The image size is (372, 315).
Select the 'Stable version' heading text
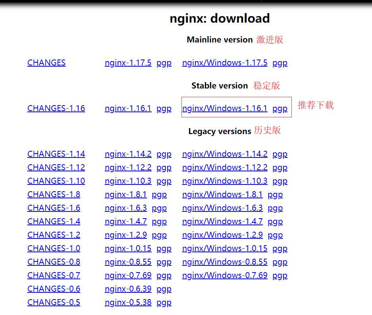[220, 86]
